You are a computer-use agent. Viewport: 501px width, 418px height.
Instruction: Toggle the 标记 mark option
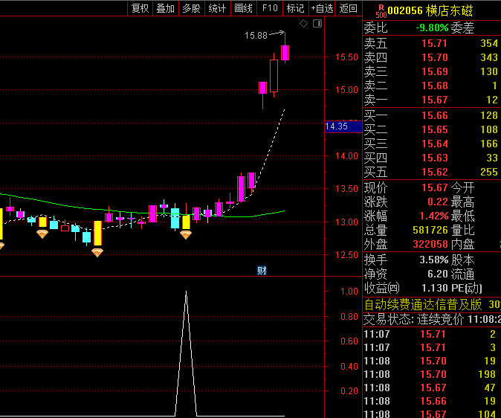click(x=295, y=8)
